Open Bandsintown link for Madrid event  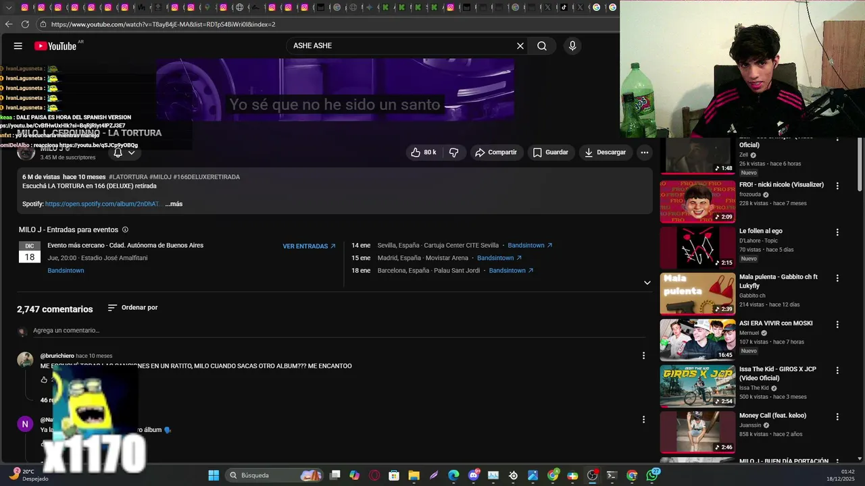pos(499,258)
